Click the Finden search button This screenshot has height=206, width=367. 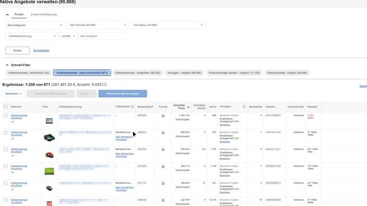(x=18, y=50)
